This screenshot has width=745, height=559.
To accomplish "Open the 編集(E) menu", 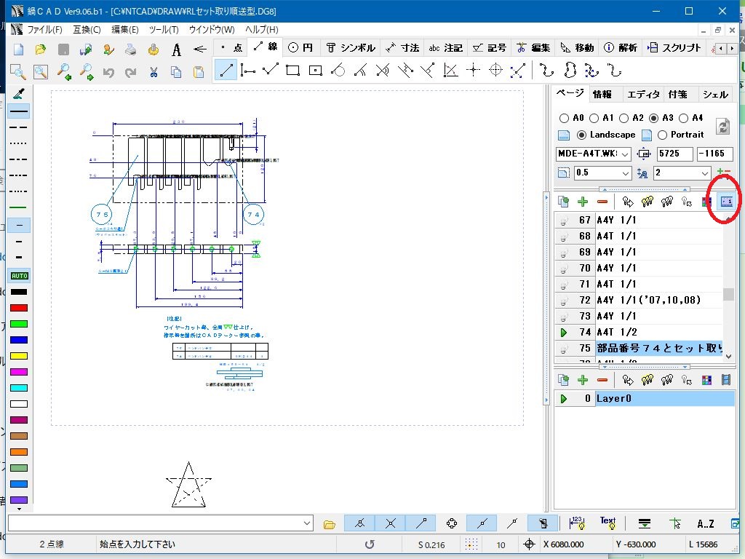I will tap(125, 29).
